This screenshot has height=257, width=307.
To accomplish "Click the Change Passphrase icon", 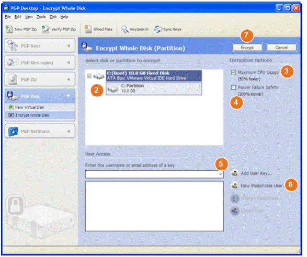I will pyautogui.click(x=234, y=198).
